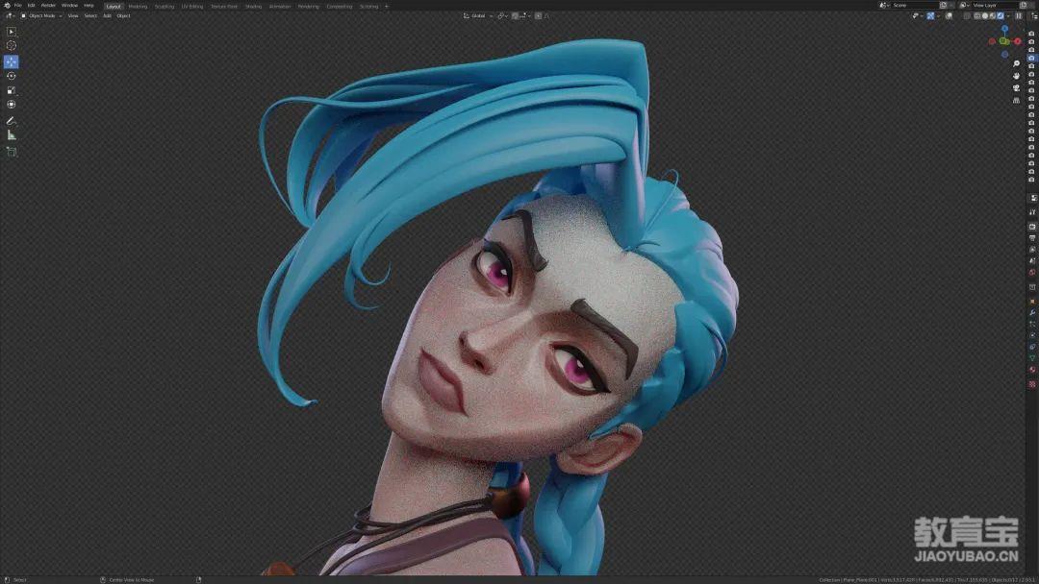Open the Render menu
Viewport: 1039px width, 584px height.
(48, 6)
